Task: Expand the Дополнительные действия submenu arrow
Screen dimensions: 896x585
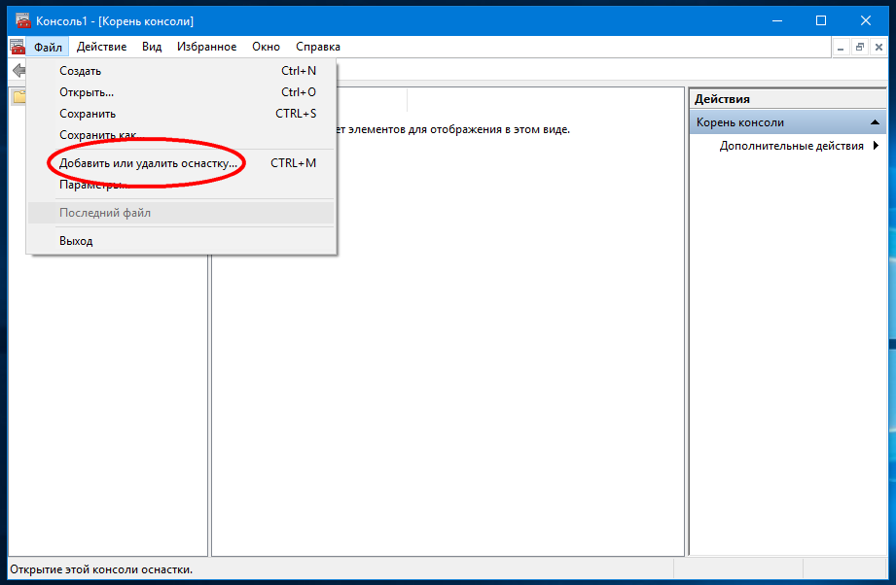Action: click(876, 146)
